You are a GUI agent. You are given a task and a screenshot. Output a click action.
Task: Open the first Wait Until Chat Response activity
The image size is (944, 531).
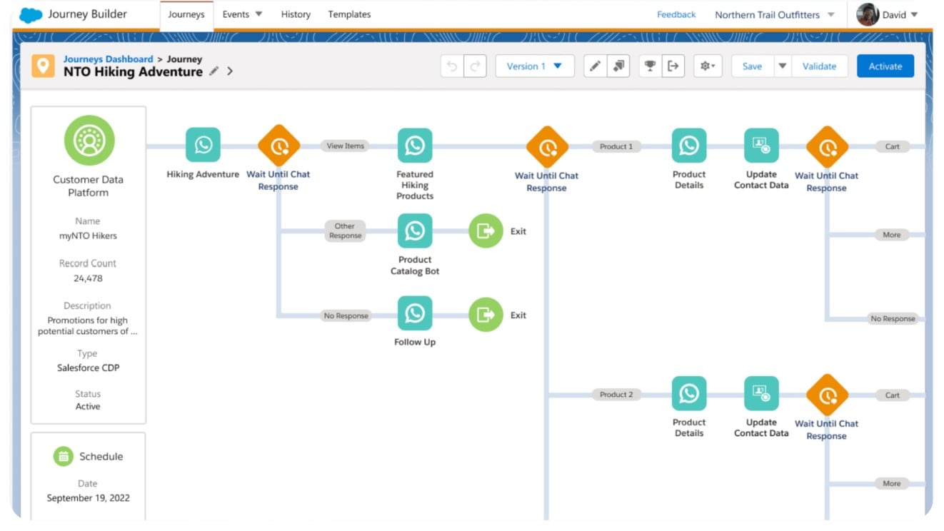pyautogui.click(x=278, y=146)
